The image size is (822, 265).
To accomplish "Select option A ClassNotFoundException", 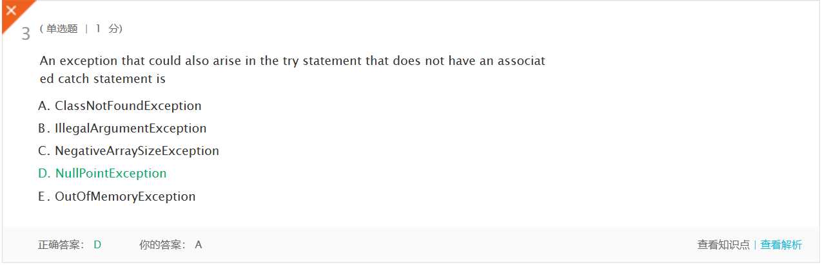I will click(120, 105).
